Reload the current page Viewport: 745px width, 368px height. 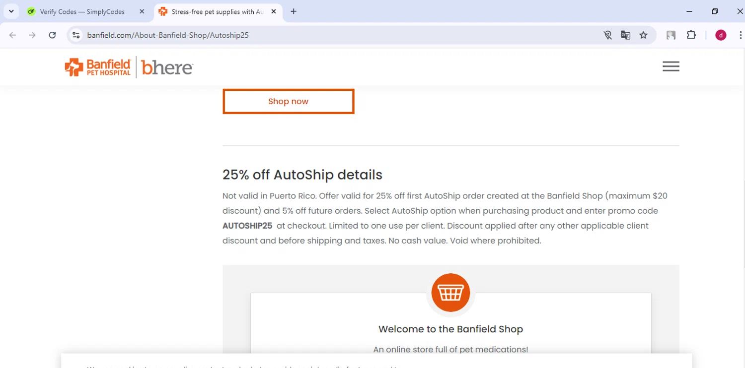pyautogui.click(x=52, y=35)
